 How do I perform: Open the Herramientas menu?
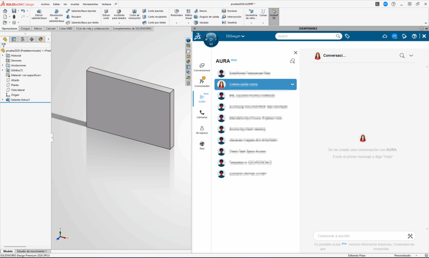pos(90,4)
